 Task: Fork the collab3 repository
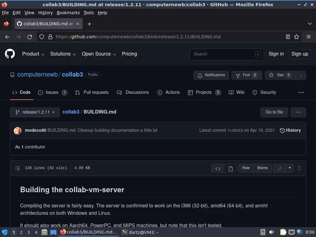(x=247, y=75)
